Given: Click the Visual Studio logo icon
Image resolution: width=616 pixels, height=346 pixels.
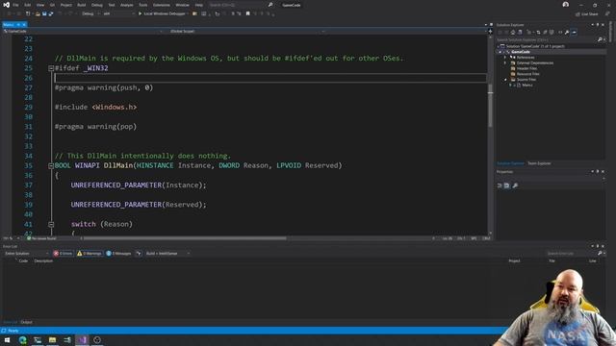Looking at the screenshot, I should pos(6,5).
